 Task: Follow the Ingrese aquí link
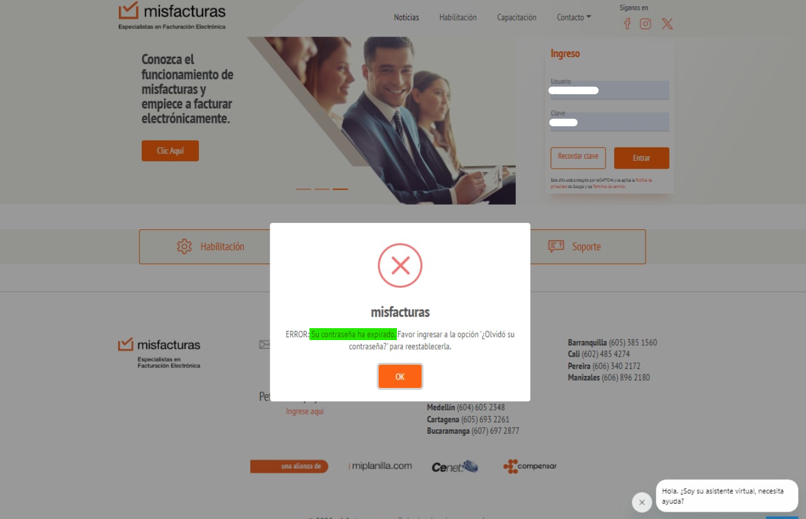pyautogui.click(x=304, y=411)
